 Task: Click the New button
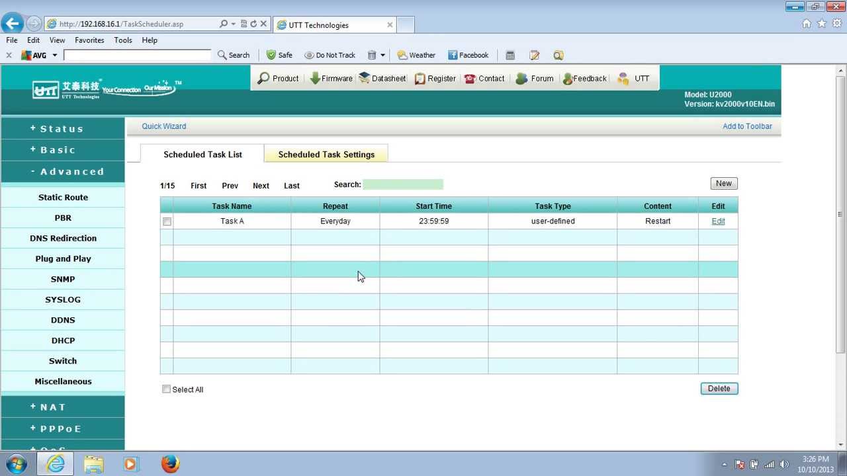click(x=724, y=184)
